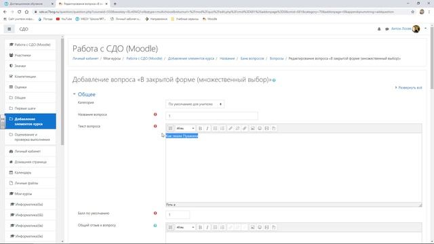
Task: Open paragraph style dropdown in general feedback editor
Action: 185,228
